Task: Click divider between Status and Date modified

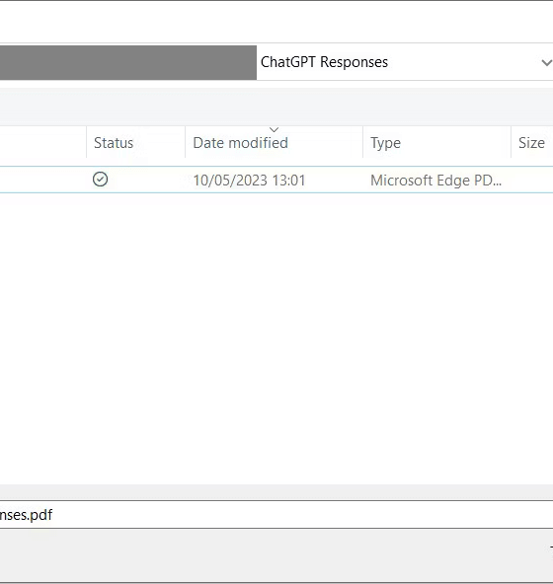Action: click(185, 143)
